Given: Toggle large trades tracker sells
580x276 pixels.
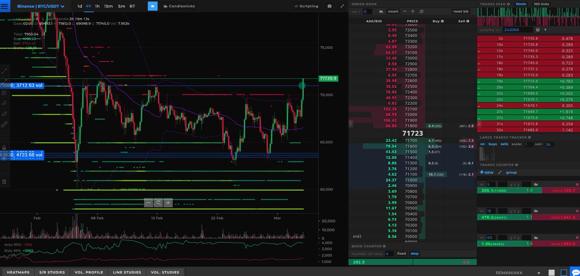Looking at the screenshot, I should pos(504,144).
